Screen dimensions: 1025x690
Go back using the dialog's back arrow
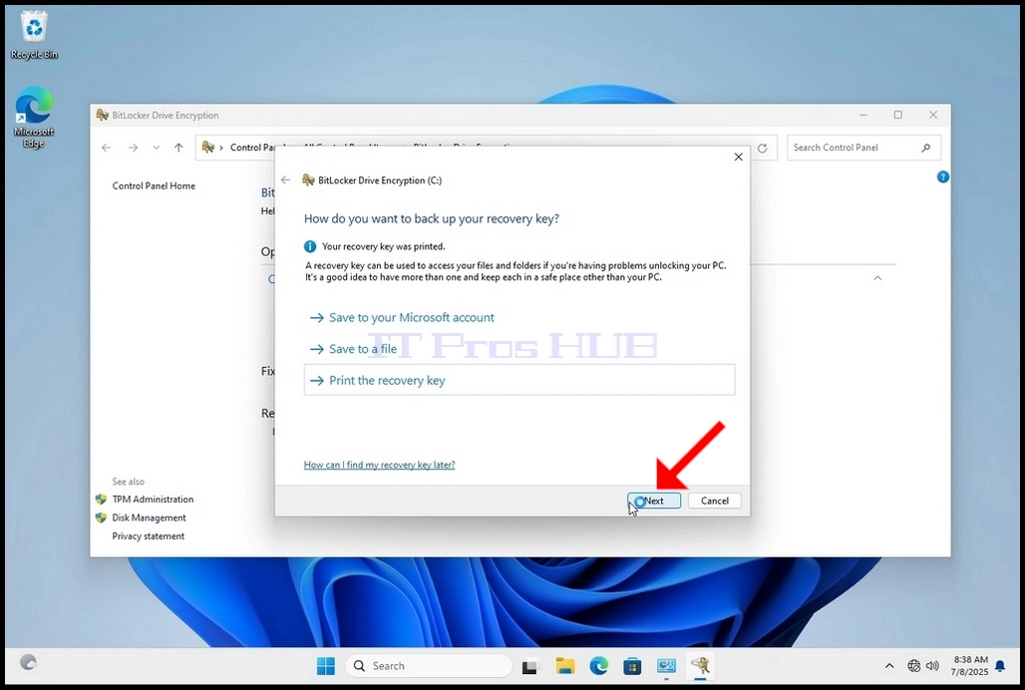(x=286, y=179)
